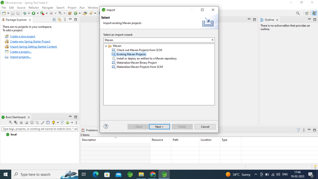Open dropdown arrow next to New Java Class
Viewport: 318px width, 179px height.
[x=80, y=13]
